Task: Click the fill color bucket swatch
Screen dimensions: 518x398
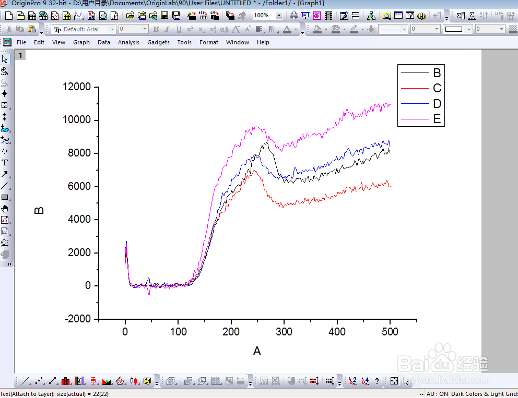Action: [x=317, y=29]
